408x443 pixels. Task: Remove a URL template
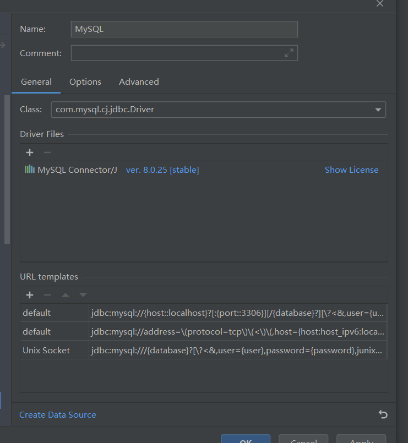point(47,294)
